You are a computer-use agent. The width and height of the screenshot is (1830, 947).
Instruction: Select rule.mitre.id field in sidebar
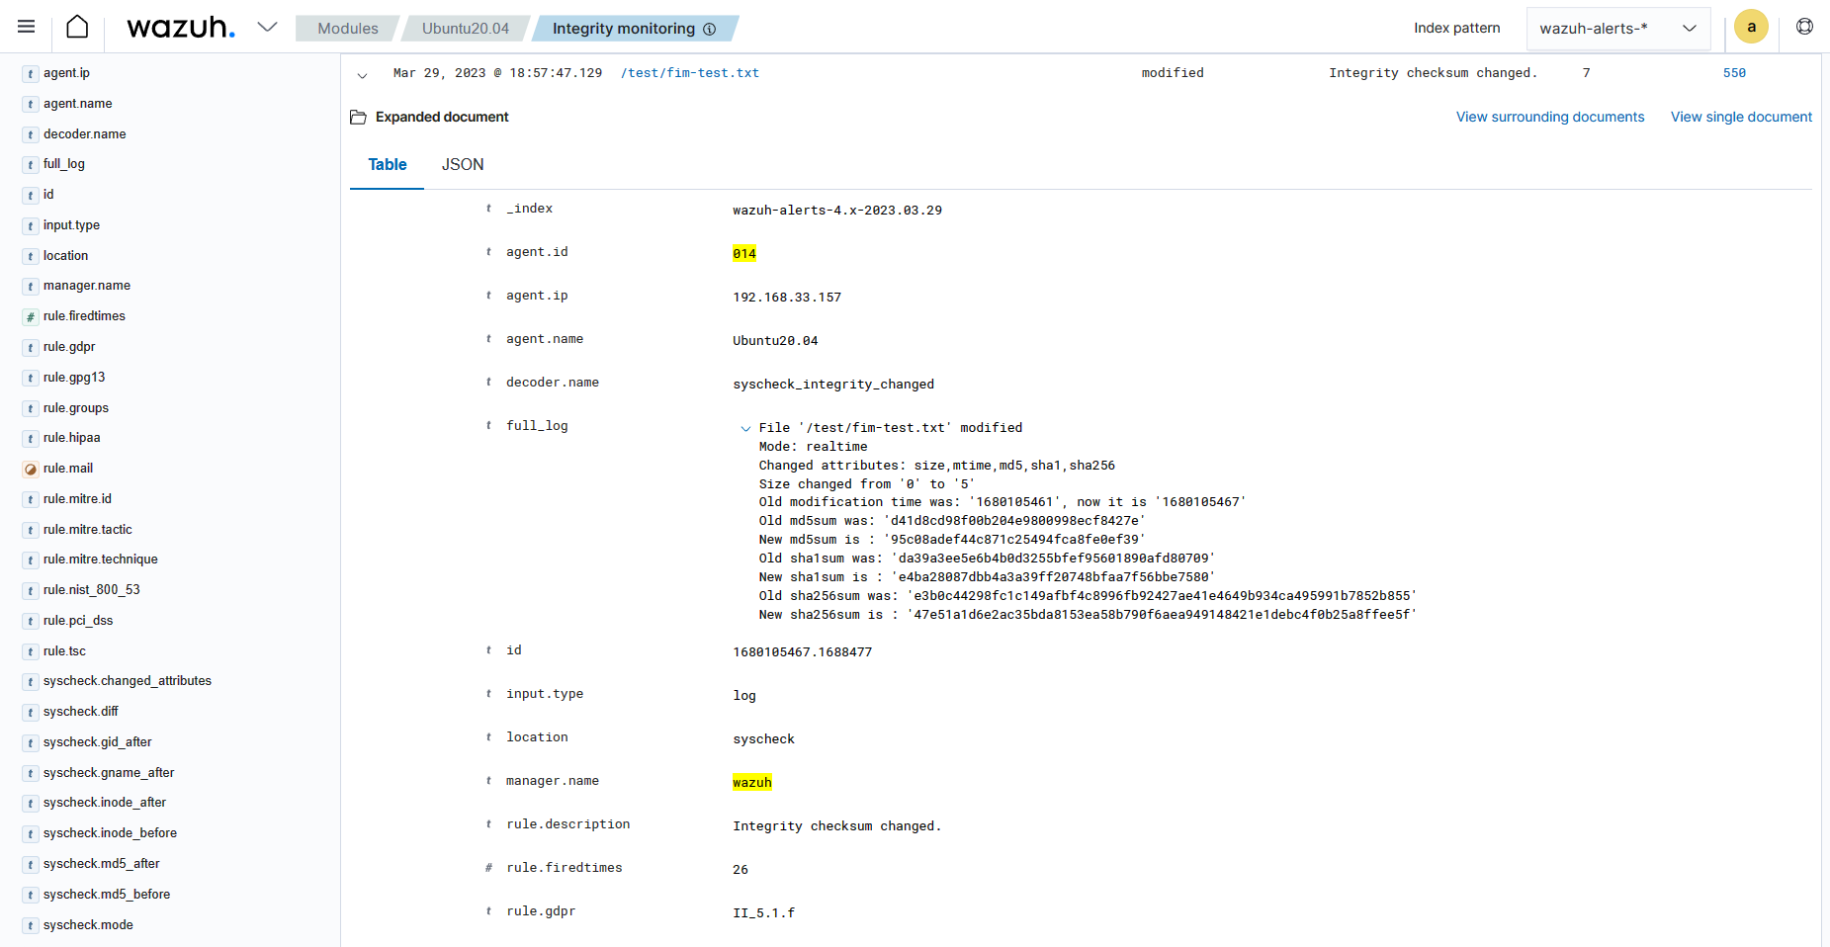pyautogui.click(x=77, y=499)
